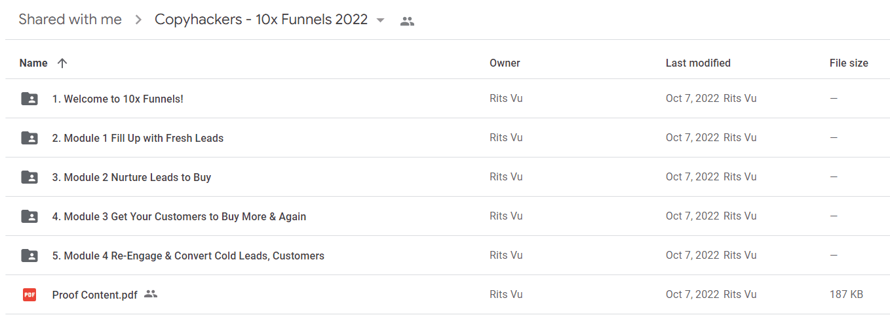Click the shared people icon in the breadcrumb
Screen dimensions: 890x315
407,21
